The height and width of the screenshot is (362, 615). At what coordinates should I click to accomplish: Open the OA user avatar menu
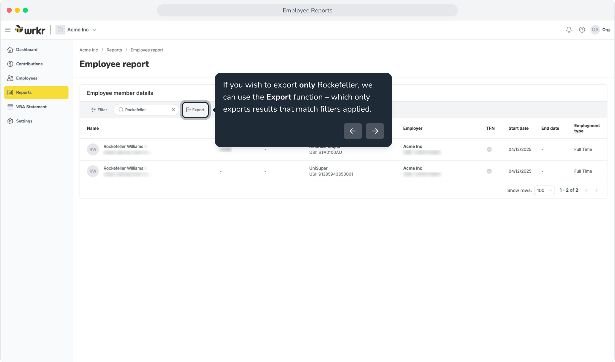click(x=595, y=30)
